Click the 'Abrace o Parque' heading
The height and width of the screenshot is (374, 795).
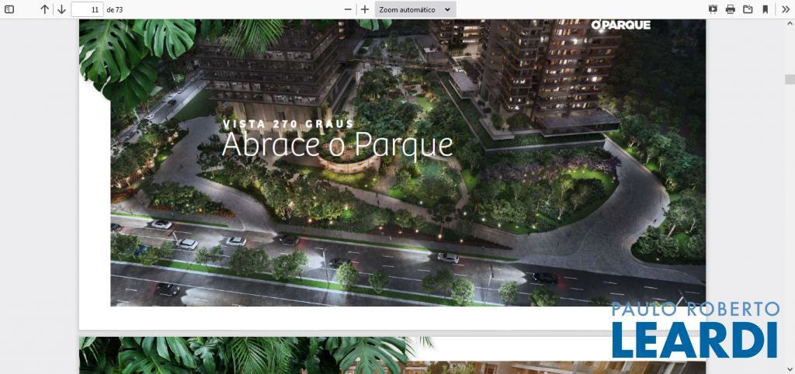337,144
